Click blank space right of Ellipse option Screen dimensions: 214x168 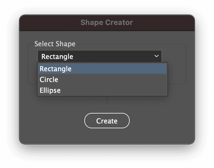coord(113,90)
